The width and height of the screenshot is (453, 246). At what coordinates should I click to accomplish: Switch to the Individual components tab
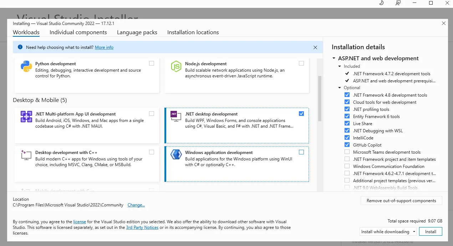(x=78, y=32)
